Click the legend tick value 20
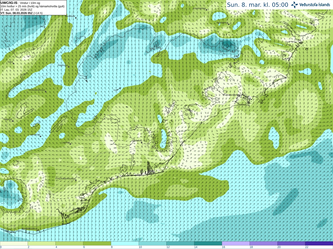Image resolution: width=333 pixels, height=249 pixels. (x=279, y=247)
